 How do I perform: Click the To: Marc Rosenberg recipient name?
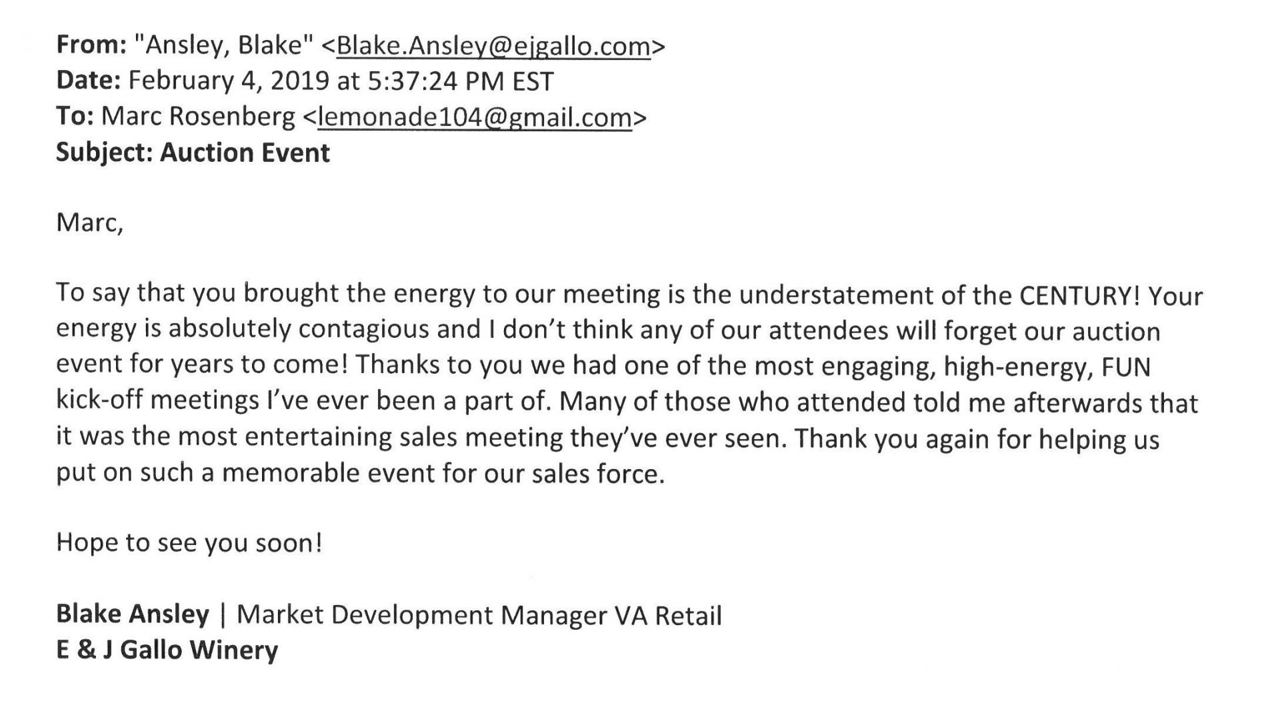click(x=199, y=117)
